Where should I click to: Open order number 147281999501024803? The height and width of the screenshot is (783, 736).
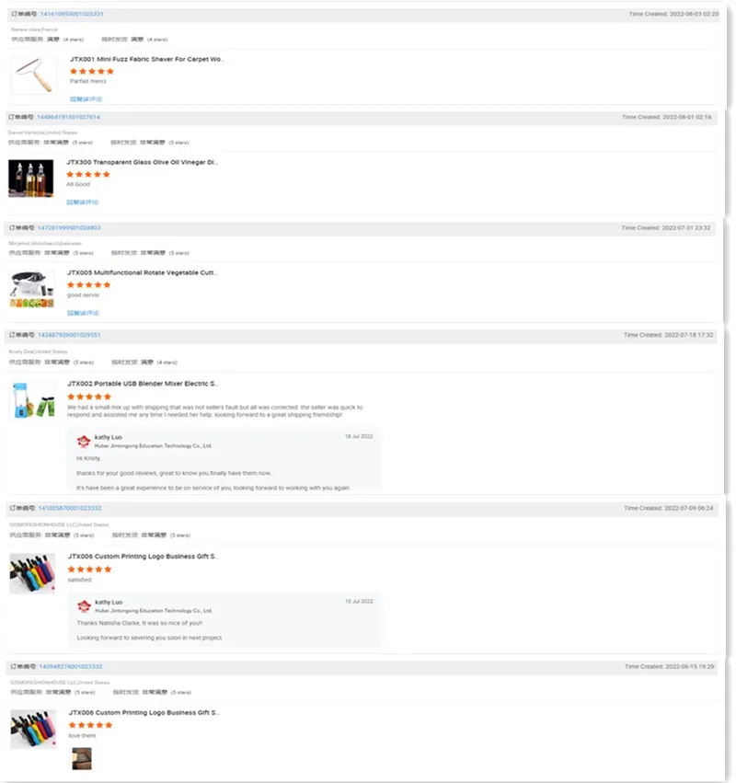(x=69, y=227)
